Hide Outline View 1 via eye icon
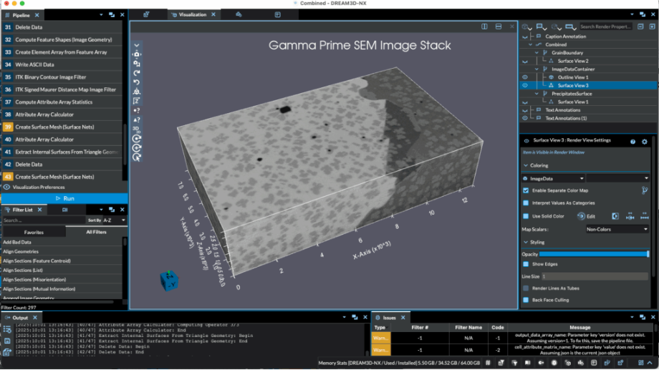The height and width of the screenshot is (370, 659). click(525, 77)
